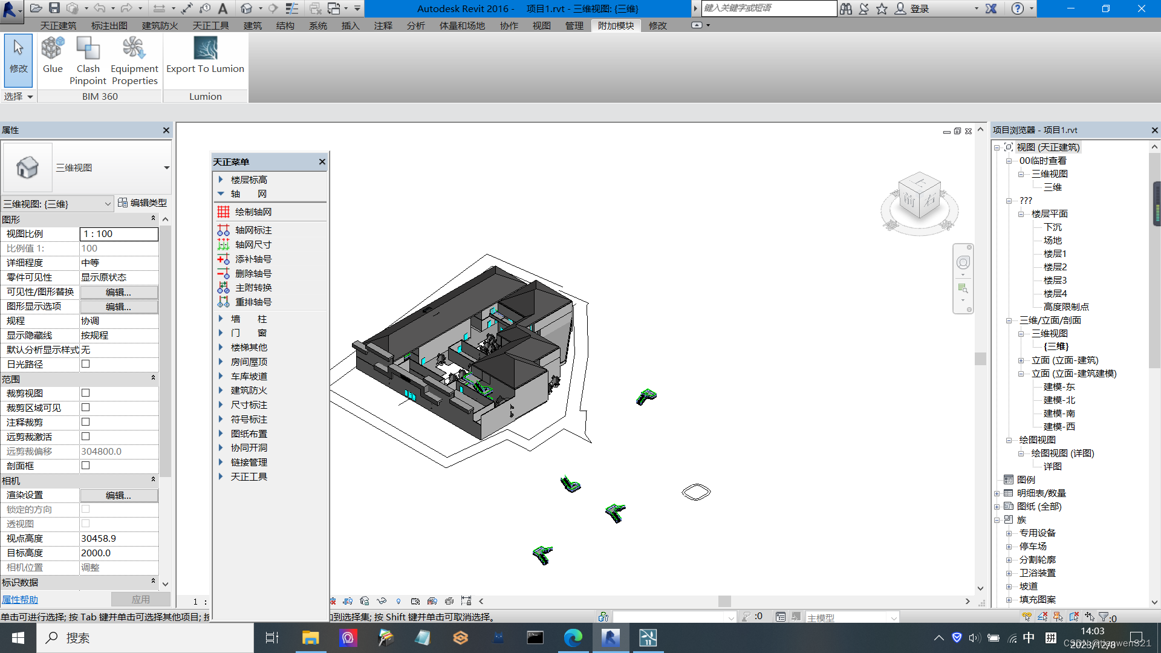1161x653 pixels.
Task: Open the 管理 ribbon tab
Action: coord(574,25)
